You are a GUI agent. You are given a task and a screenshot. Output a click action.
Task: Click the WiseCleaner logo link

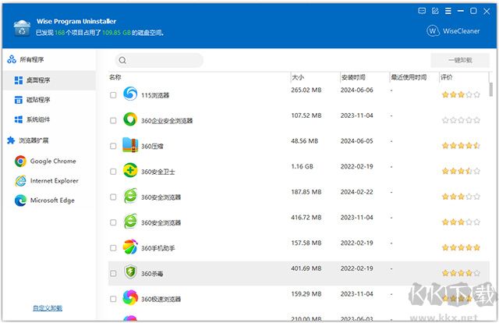tap(453, 31)
